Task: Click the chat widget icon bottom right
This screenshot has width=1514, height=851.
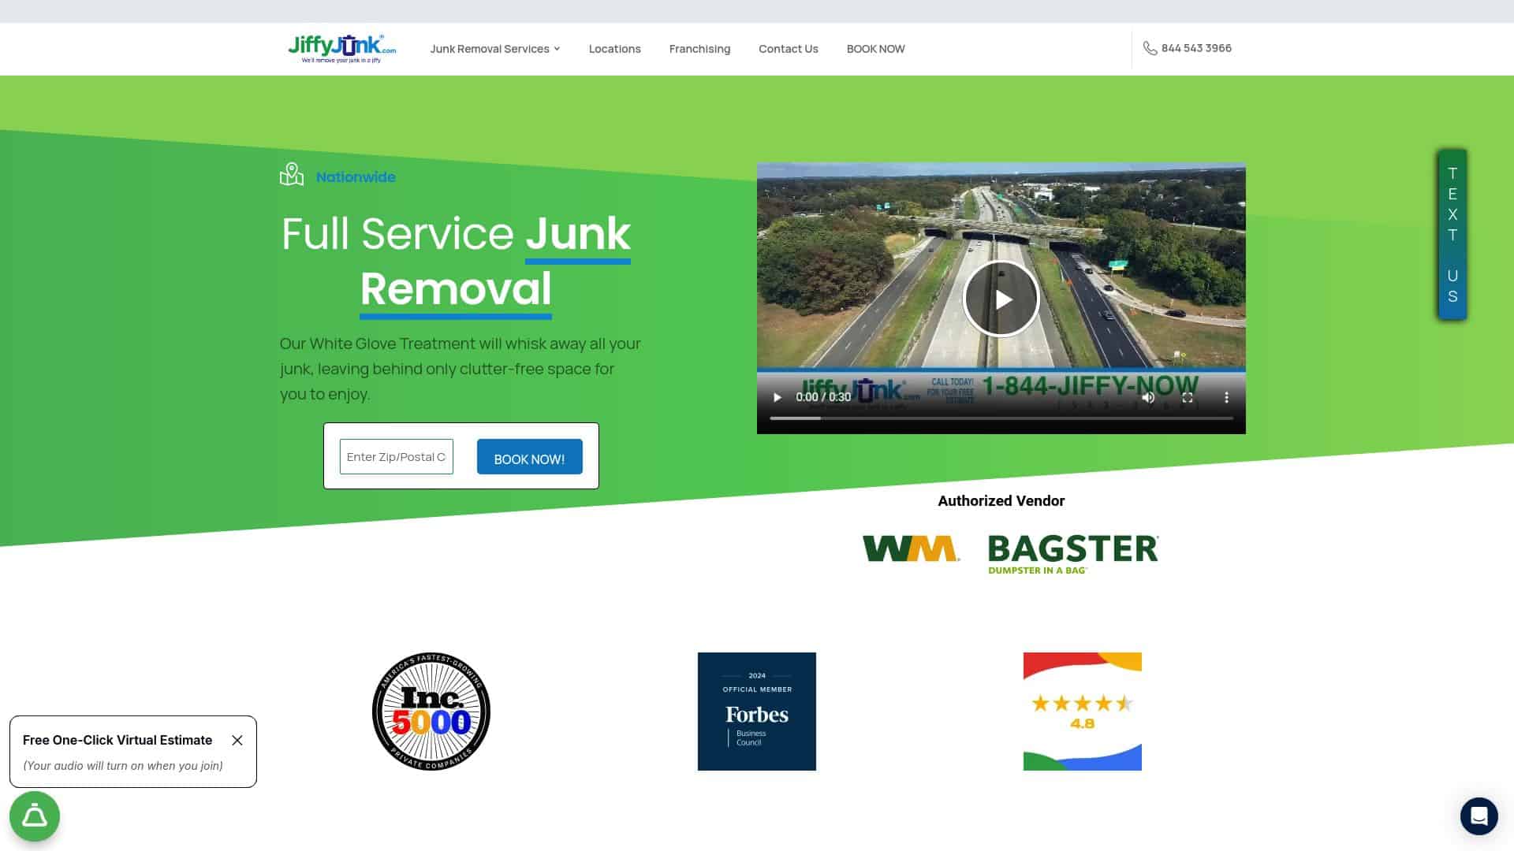Action: coord(1479,816)
